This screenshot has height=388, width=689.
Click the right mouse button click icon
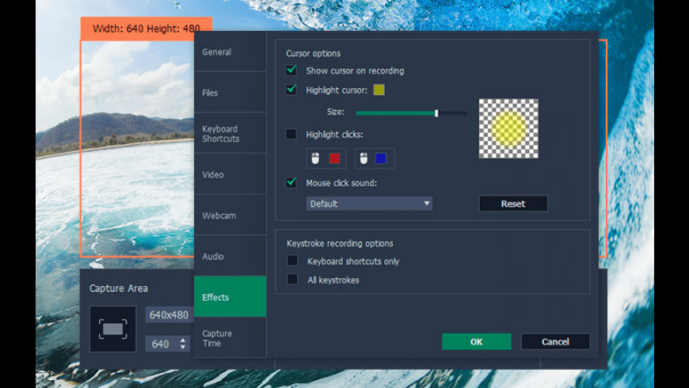364,158
